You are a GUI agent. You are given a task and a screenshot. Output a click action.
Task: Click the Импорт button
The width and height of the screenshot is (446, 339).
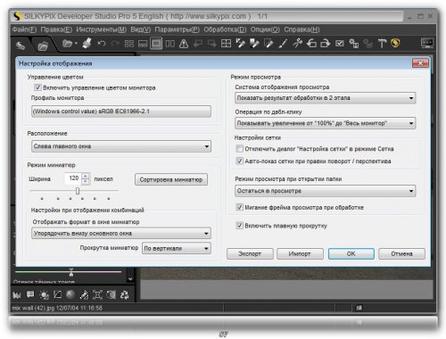(x=300, y=253)
